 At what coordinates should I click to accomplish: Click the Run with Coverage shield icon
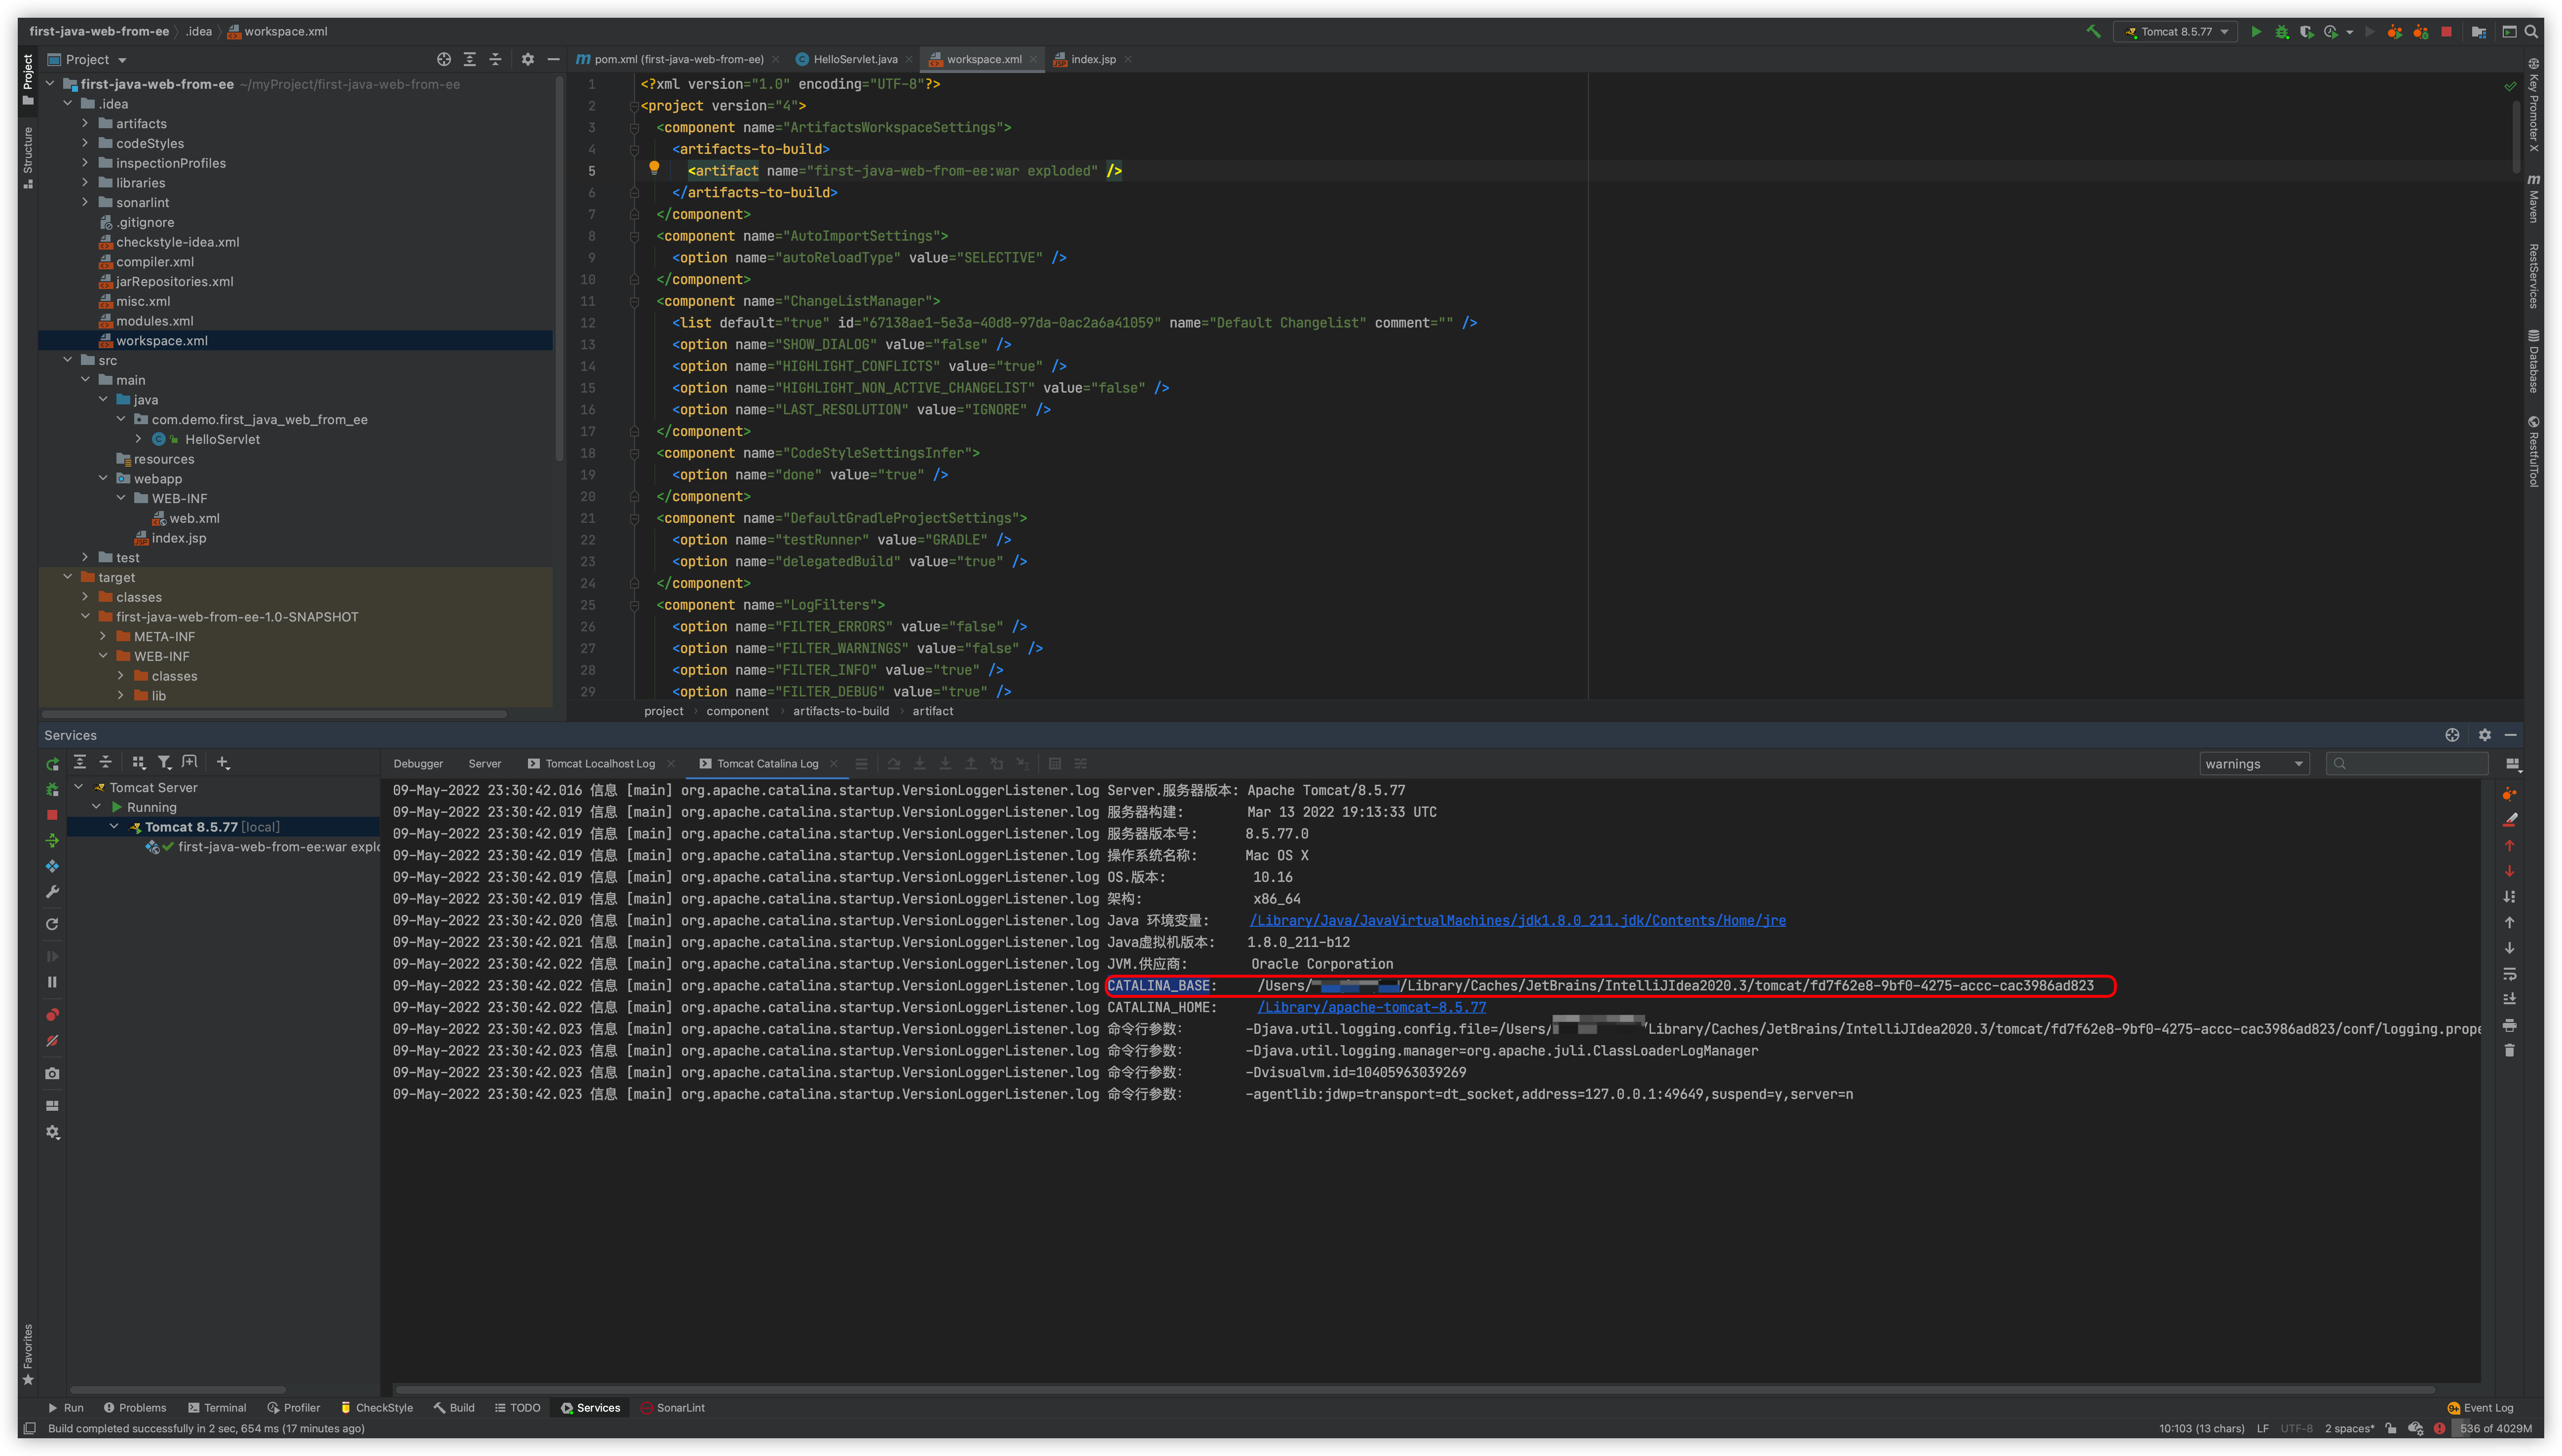click(2307, 31)
